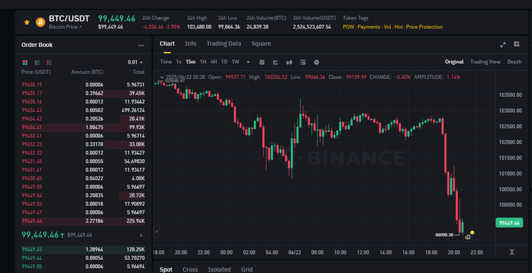This screenshot has height=273, width=532.
Task: Select the 99455.19 sell order price
Action: (x=32, y=85)
